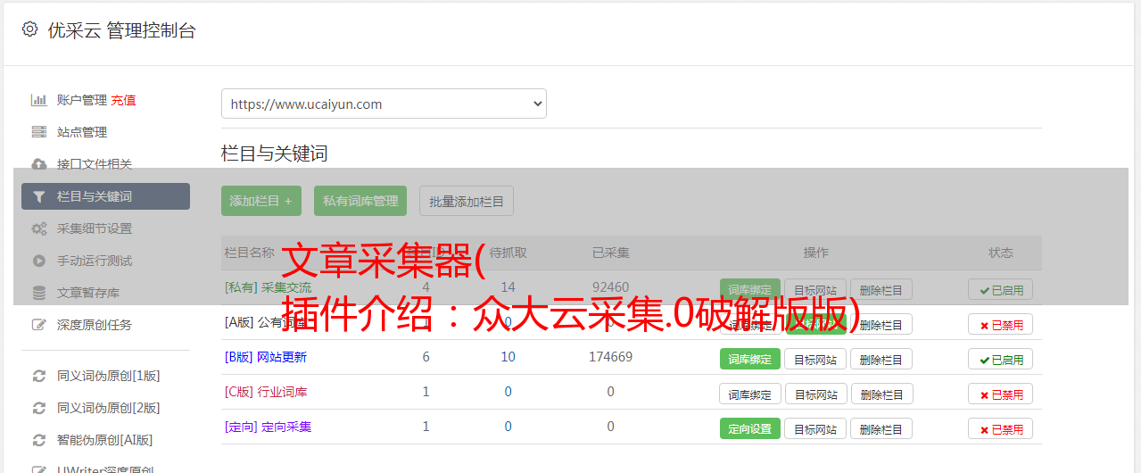Click the edit icon for 深度原创任务
This screenshot has width=1141, height=473.
tap(38, 325)
